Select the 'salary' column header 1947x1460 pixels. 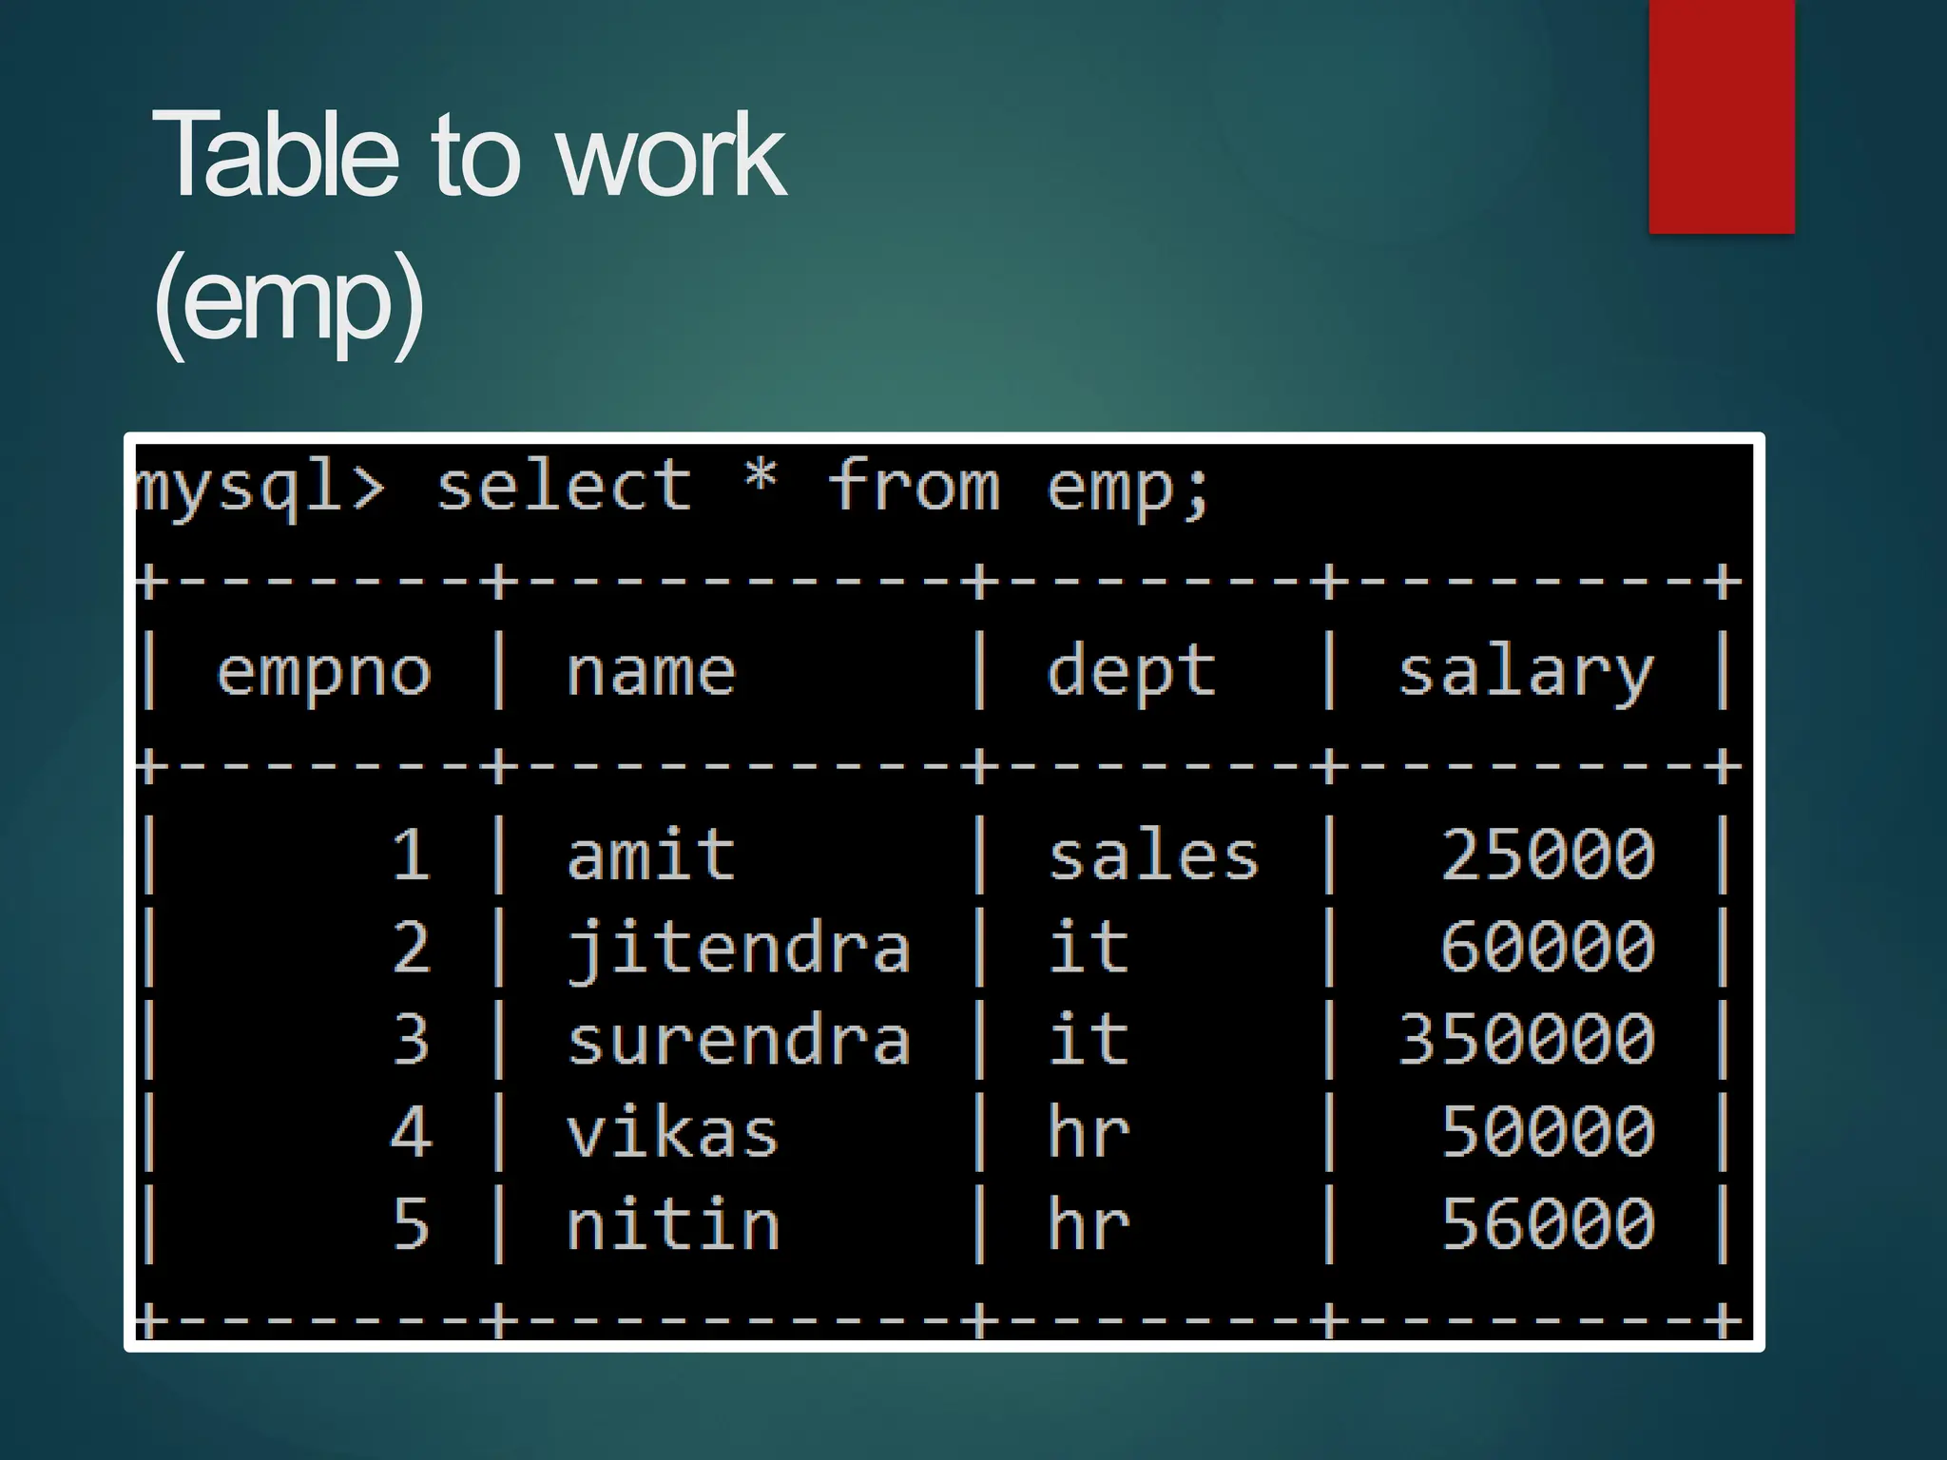point(1526,673)
